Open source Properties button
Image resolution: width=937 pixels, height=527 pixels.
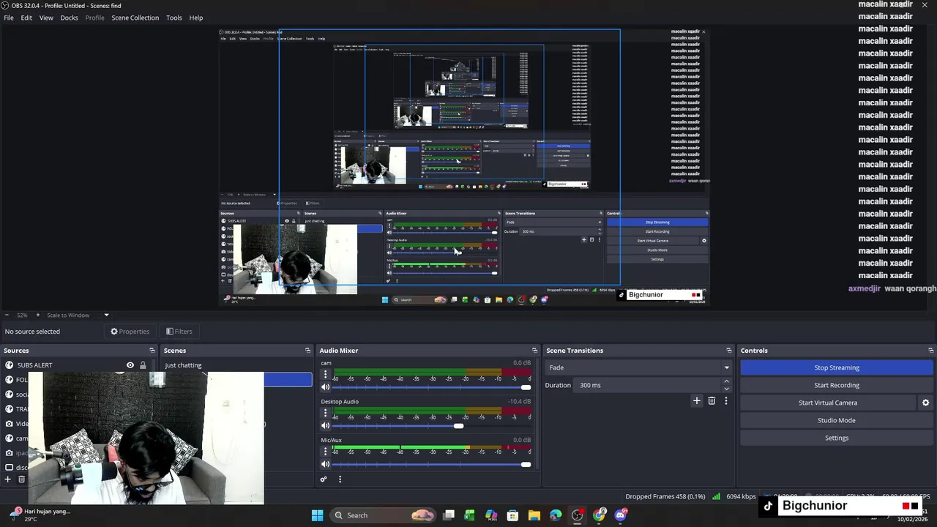tap(130, 332)
